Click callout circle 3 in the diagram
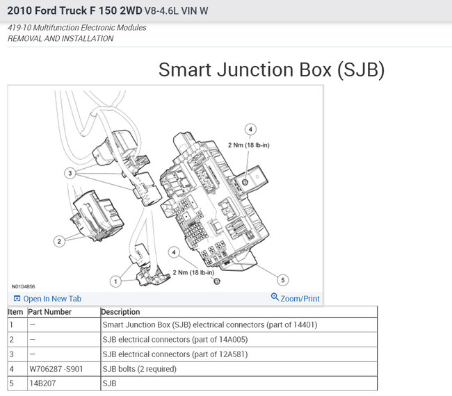Screen dimensions: 452x396 70,174
